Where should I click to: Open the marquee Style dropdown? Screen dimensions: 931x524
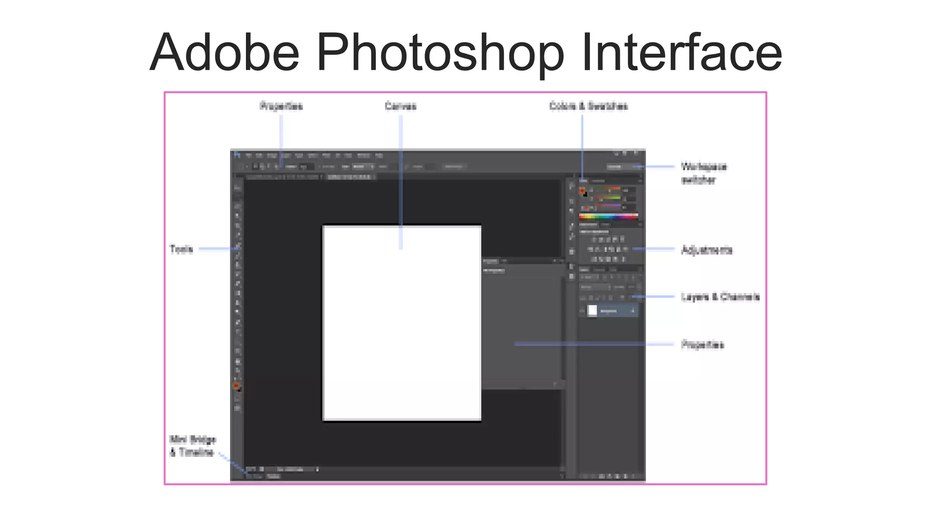point(363,166)
